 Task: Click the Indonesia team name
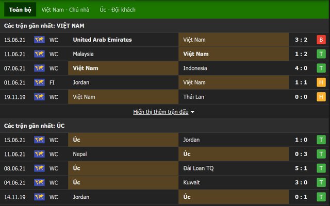[x=195, y=68]
